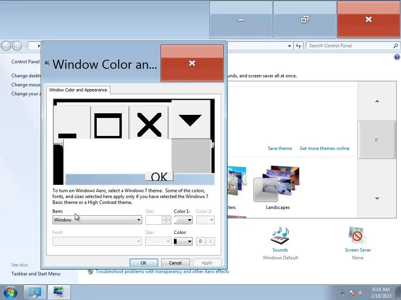Click the Forward navigation button
The image size is (401, 300).
[x=17, y=46]
